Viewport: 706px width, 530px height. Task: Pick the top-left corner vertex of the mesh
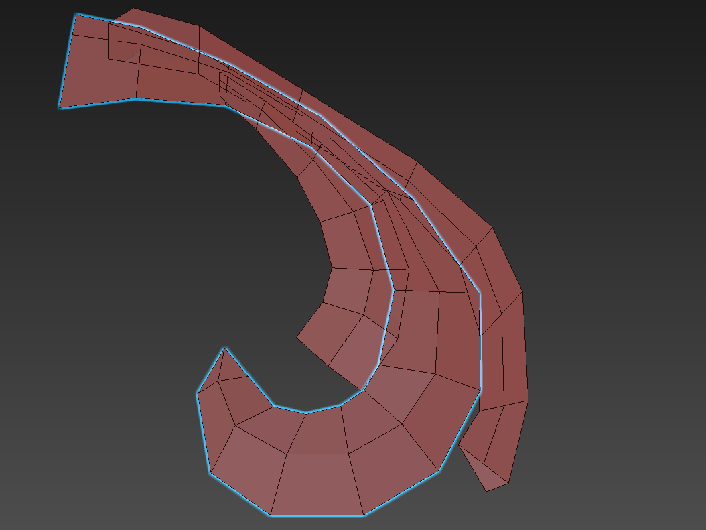tap(76, 15)
